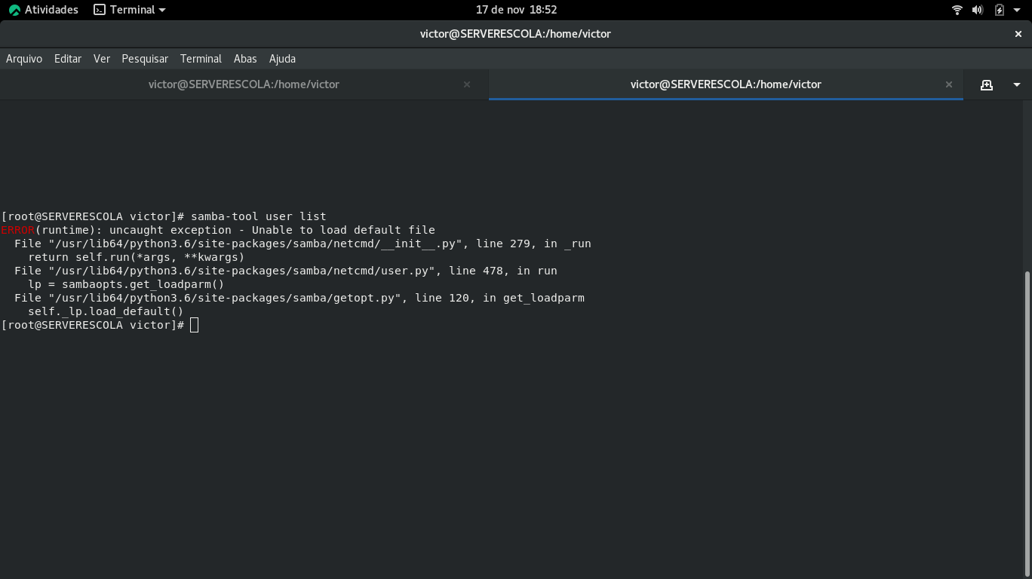Switch to the first terminal tab

pos(244,84)
